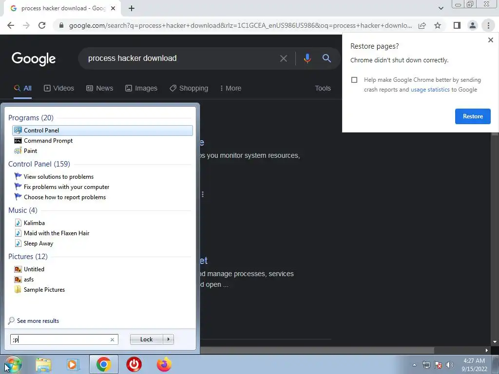
Task: Click the Programs (20) group header
Action: click(31, 118)
